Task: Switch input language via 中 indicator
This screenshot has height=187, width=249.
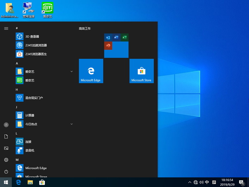Action: (207, 182)
